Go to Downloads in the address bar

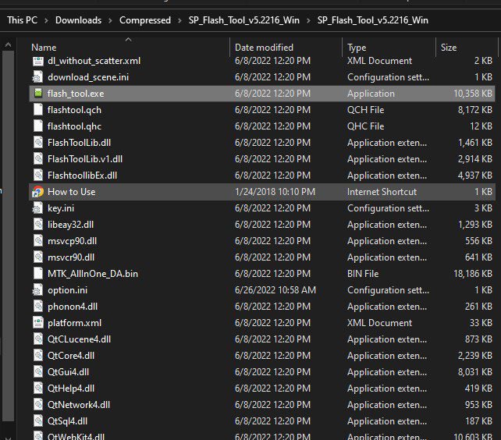tap(78, 20)
